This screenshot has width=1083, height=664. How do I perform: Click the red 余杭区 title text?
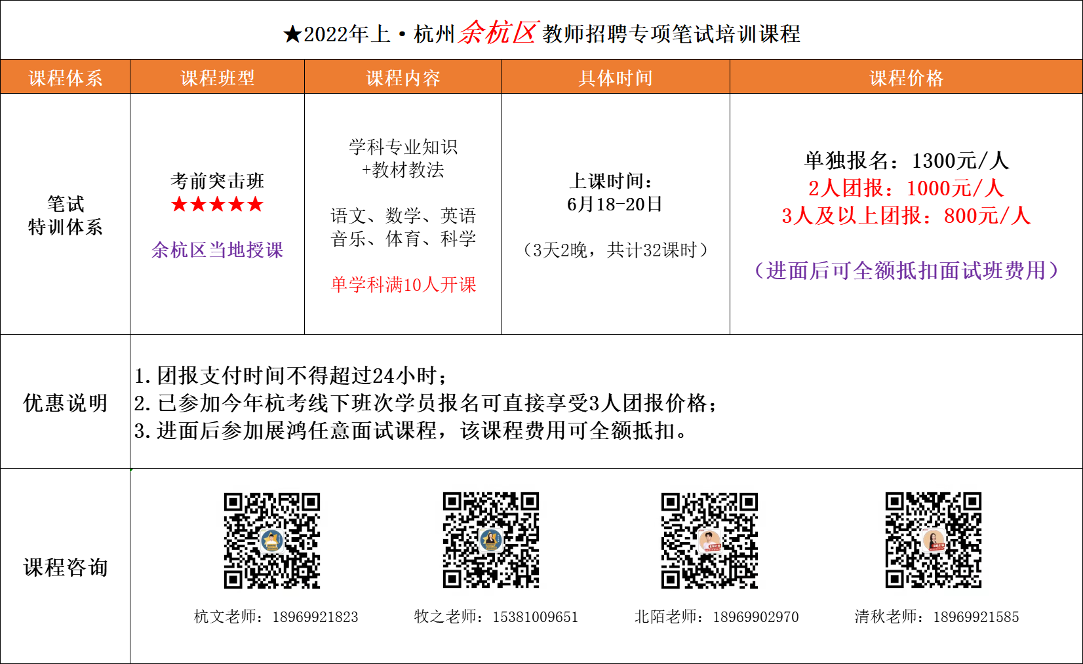tap(498, 32)
